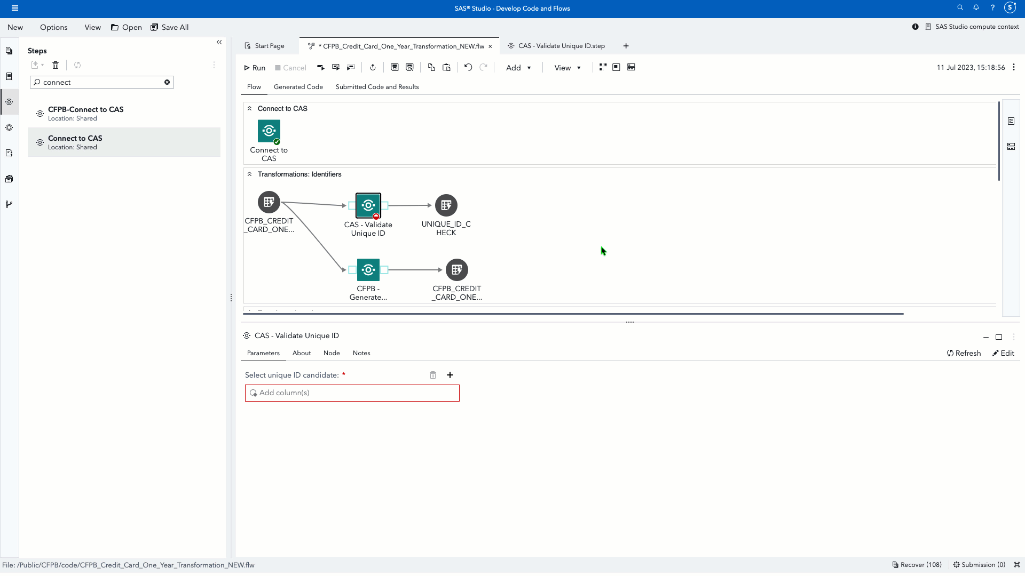Click Recover (108) in status bar
Viewport: 1025px width, 576px height.
pyautogui.click(x=917, y=565)
